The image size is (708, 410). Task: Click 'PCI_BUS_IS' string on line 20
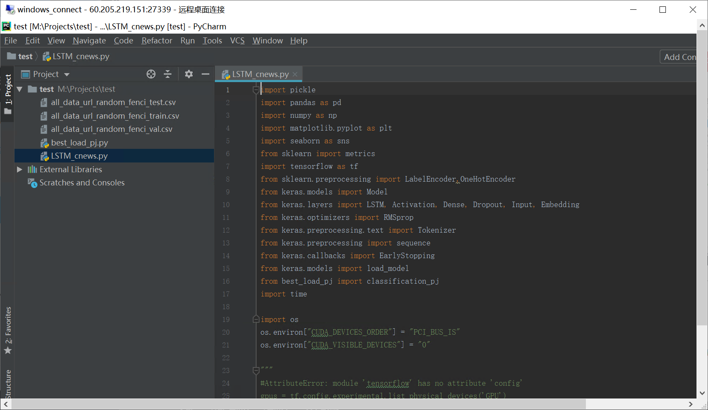pos(434,332)
